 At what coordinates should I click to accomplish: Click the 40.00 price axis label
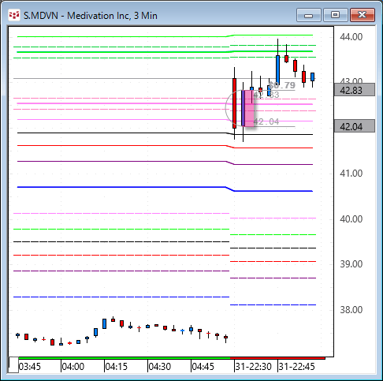351,219
